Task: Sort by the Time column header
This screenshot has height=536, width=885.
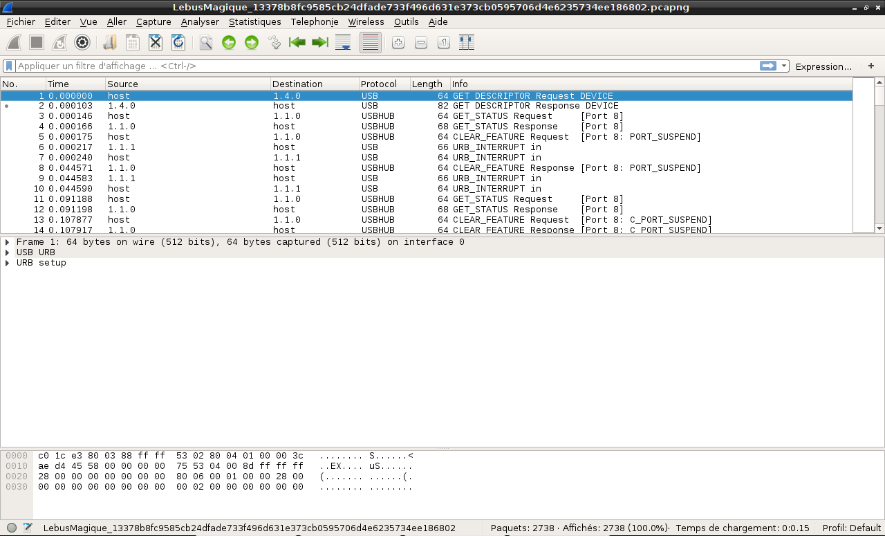Action: point(75,84)
